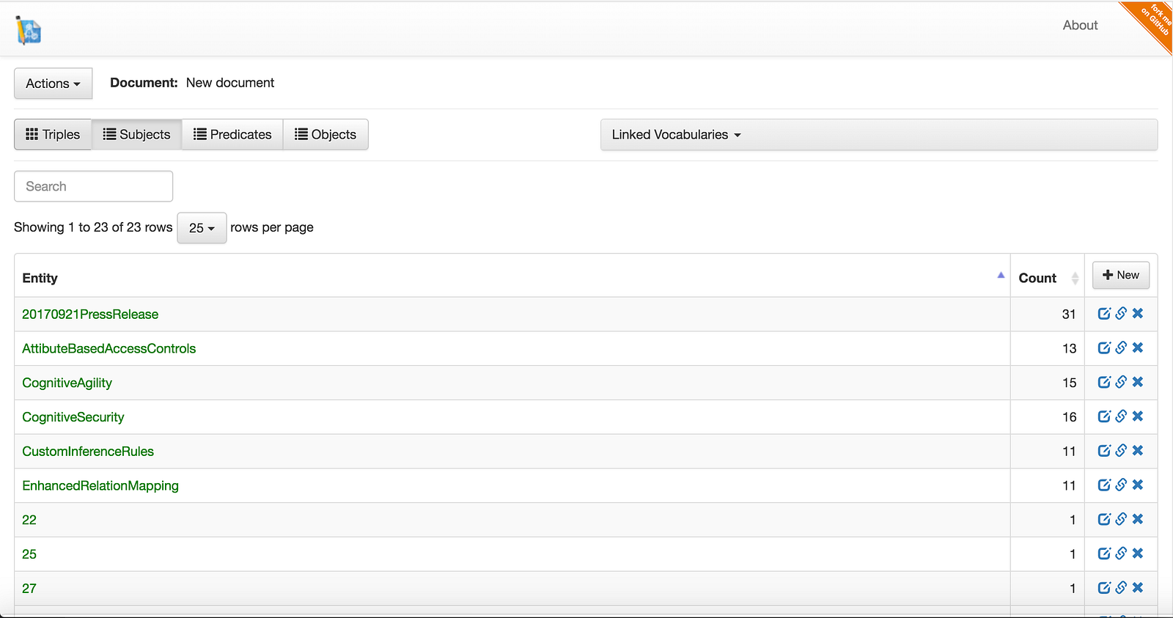Edit the AttibuteBasedAccessControls entity

(x=1104, y=348)
